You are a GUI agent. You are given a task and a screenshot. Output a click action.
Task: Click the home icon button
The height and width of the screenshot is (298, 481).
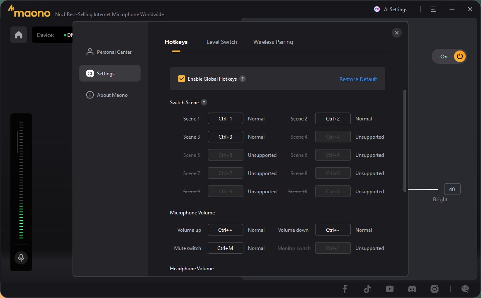pos(19,35)
